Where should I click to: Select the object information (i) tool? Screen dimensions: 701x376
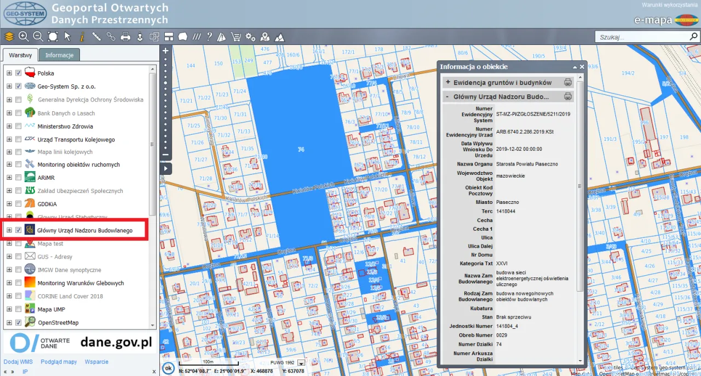pos(82,37)
